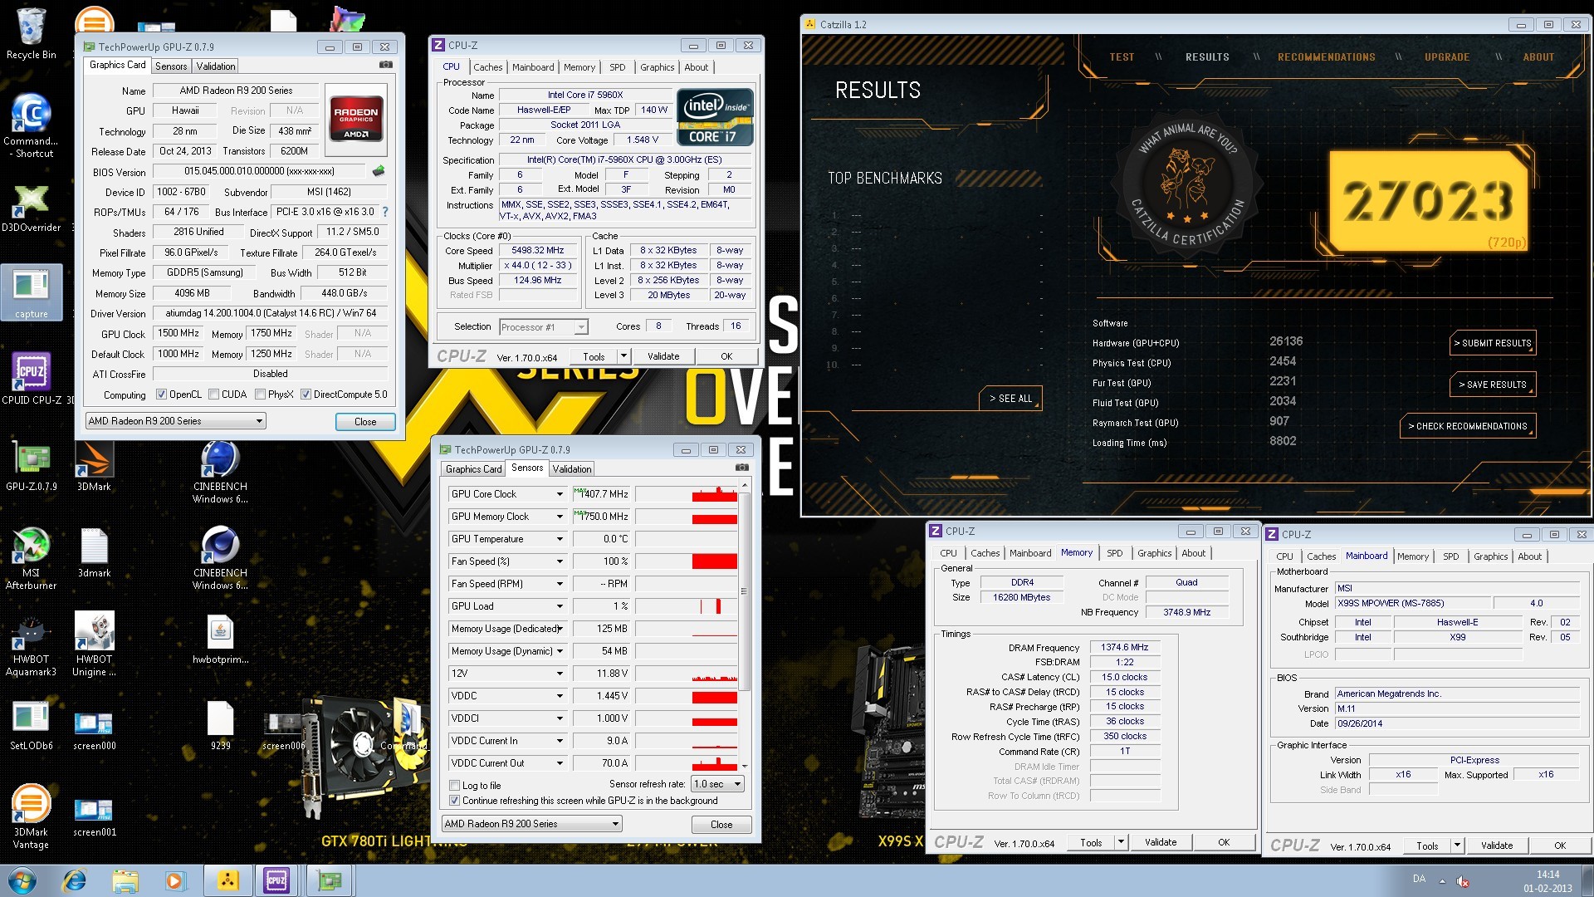Open CPUID CPU-Z desktop shortcut
1594x897 pixels.
[32, 379]
